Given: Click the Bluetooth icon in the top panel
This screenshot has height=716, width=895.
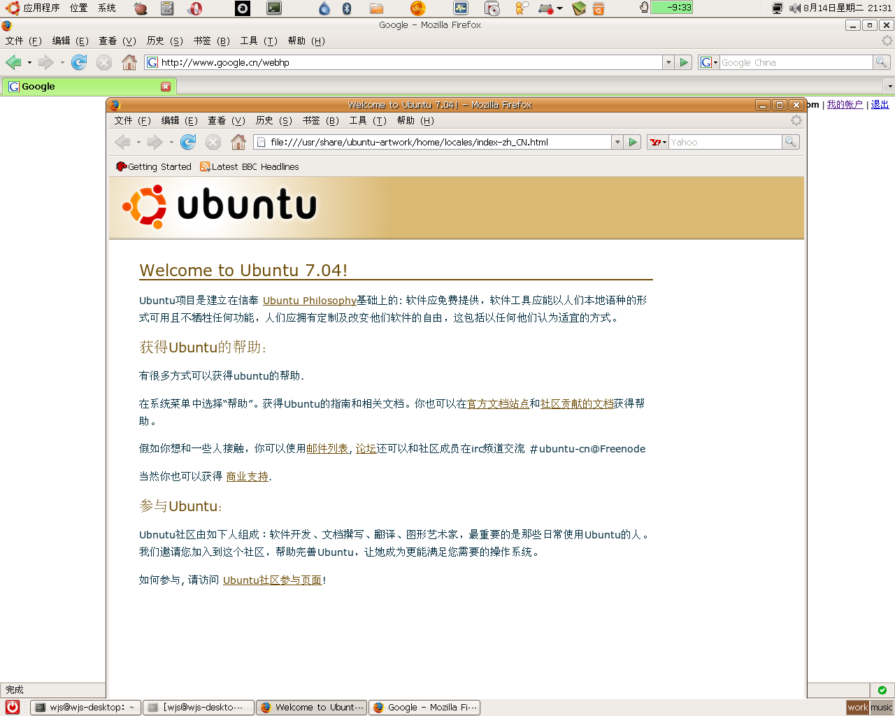Looking at the screenshot, I should [x=347, y=8].
